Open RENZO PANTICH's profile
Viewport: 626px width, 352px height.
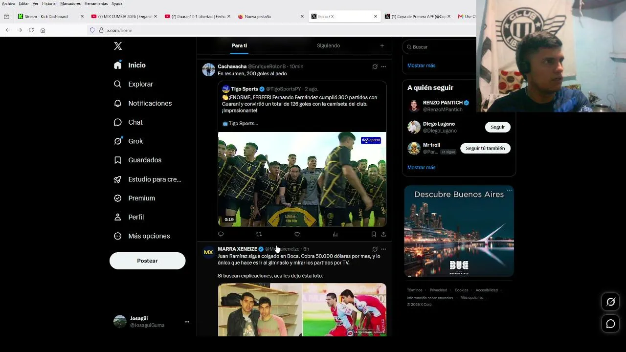[443, 103]
